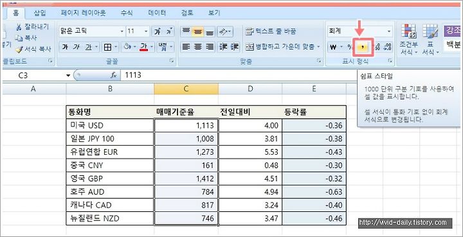Click the phonetic guide (내천) button
Image resolution: width=463 pixels, height=237 pixels.
(163, 47)
